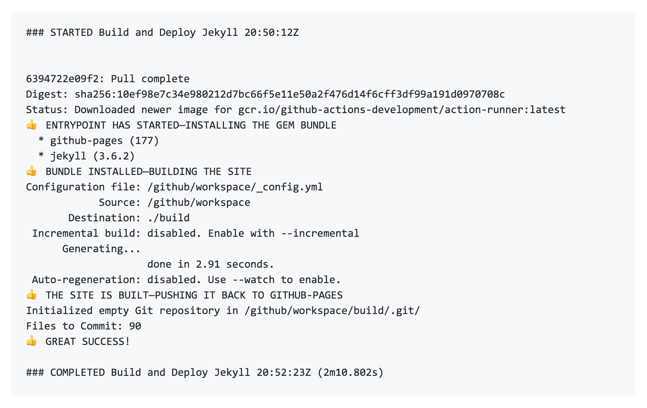Click the COMPLETED Build and Deploy Jekyll line
The image size is (647, 408).
204,372
